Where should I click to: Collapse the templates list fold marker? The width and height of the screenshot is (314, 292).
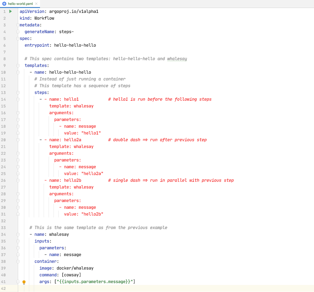18,65
